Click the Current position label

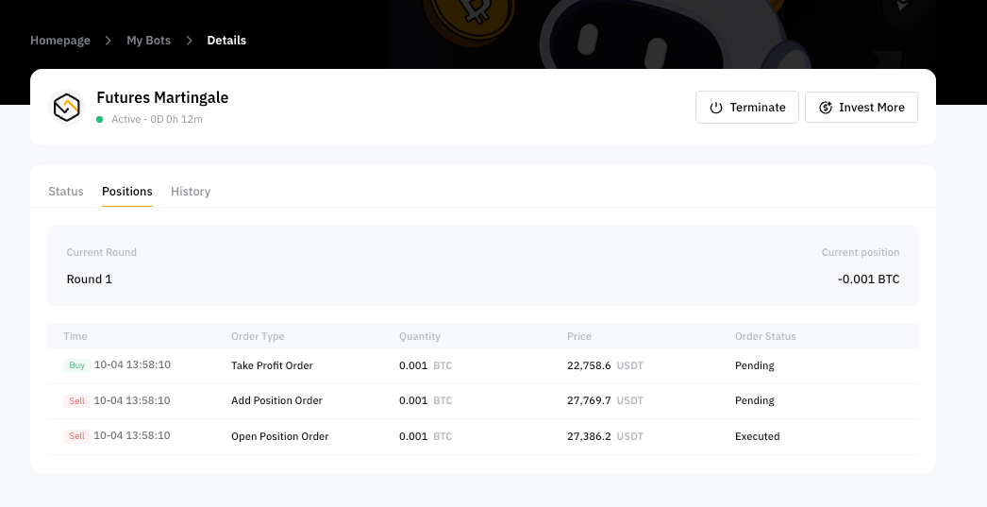[861, 252]
